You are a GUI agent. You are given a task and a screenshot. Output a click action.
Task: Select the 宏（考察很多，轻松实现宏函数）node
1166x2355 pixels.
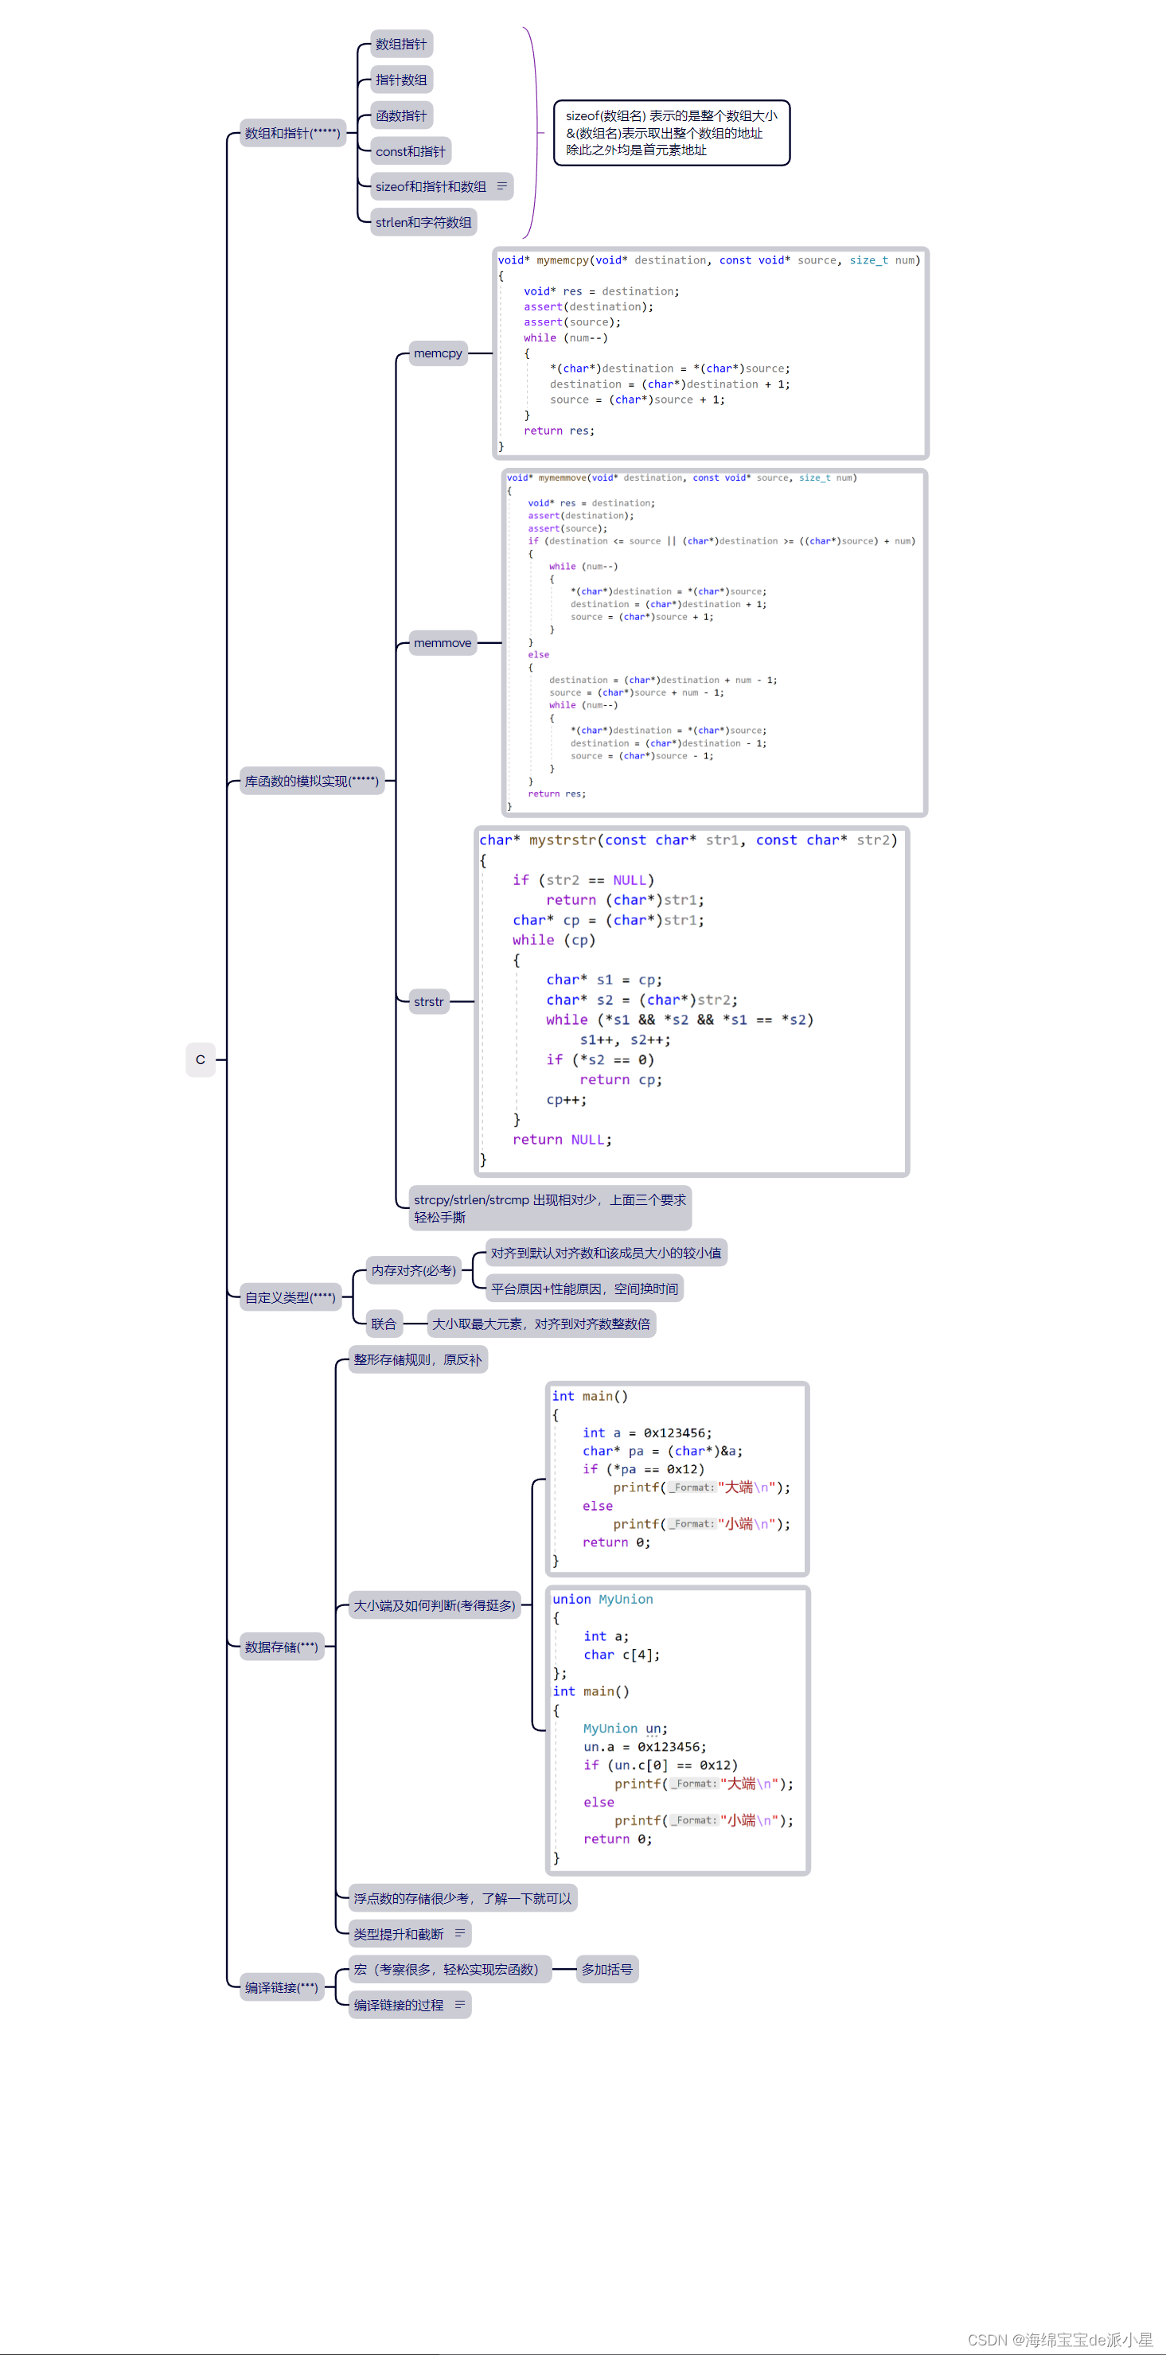tap(450, 1968)
